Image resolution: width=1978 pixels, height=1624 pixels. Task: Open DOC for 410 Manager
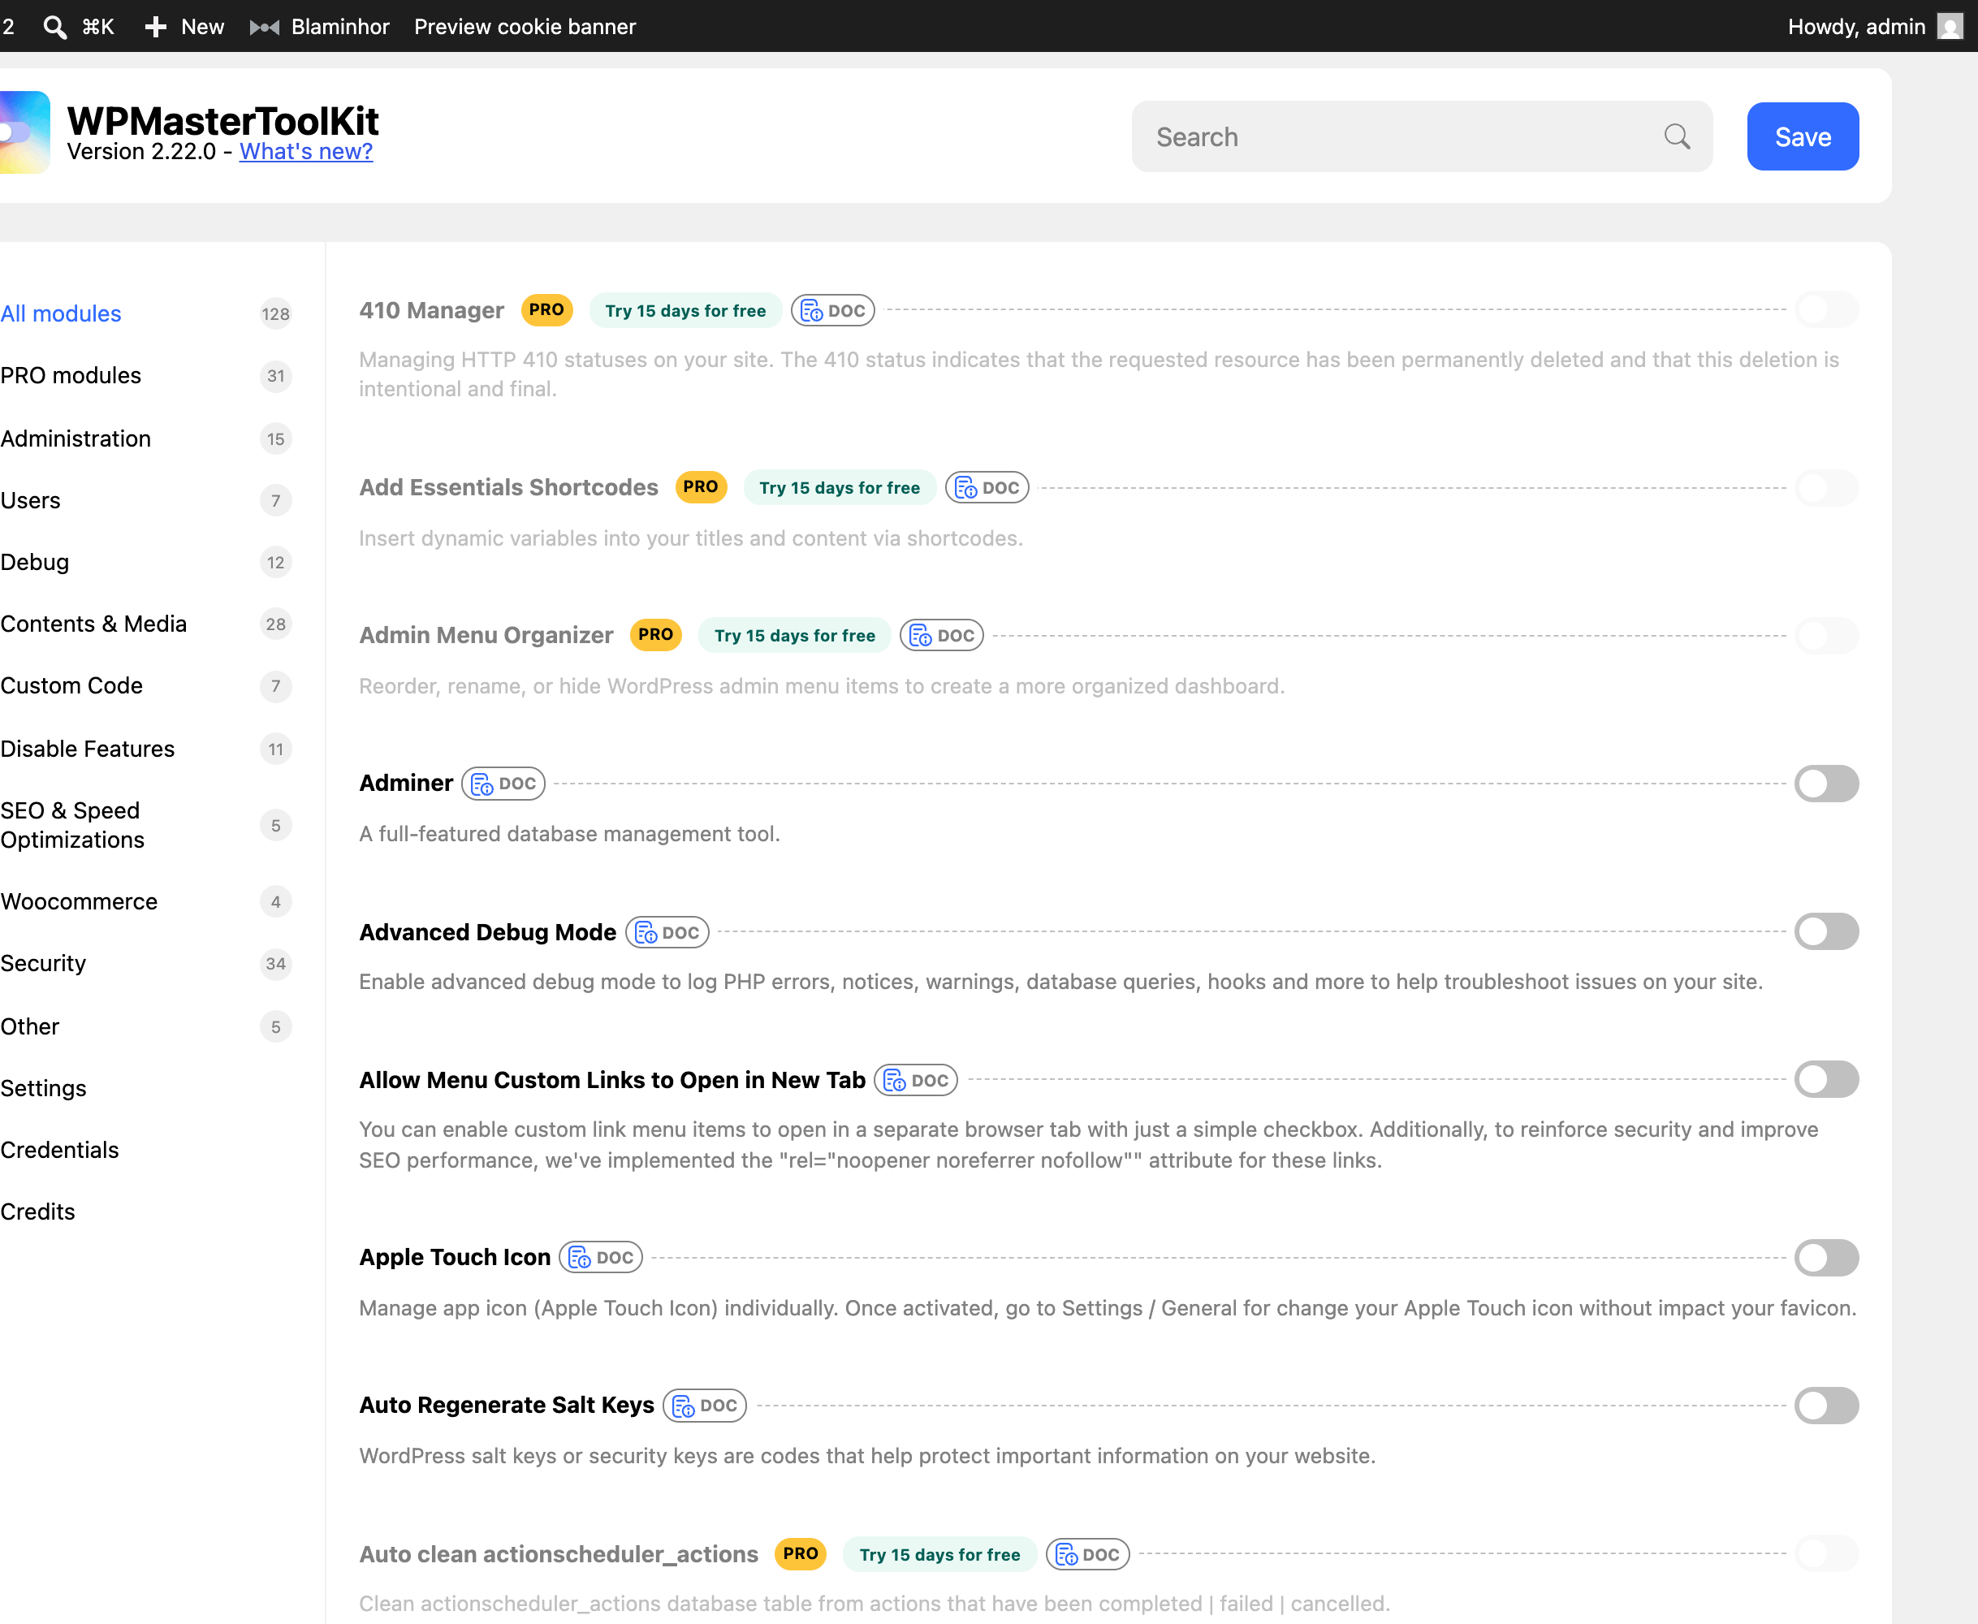[833, 310]
